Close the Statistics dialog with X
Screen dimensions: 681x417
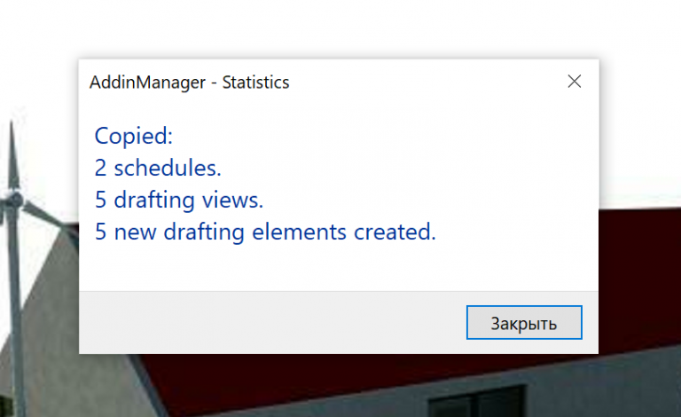coord(575,82)
